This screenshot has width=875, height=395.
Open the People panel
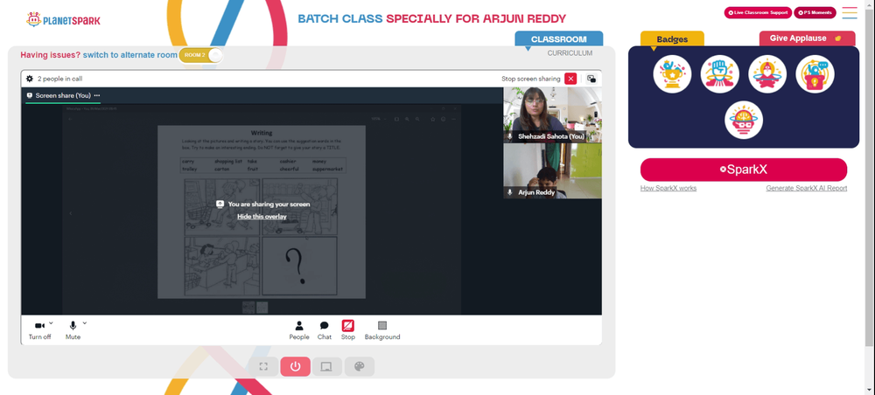click(x=299, y=330)
